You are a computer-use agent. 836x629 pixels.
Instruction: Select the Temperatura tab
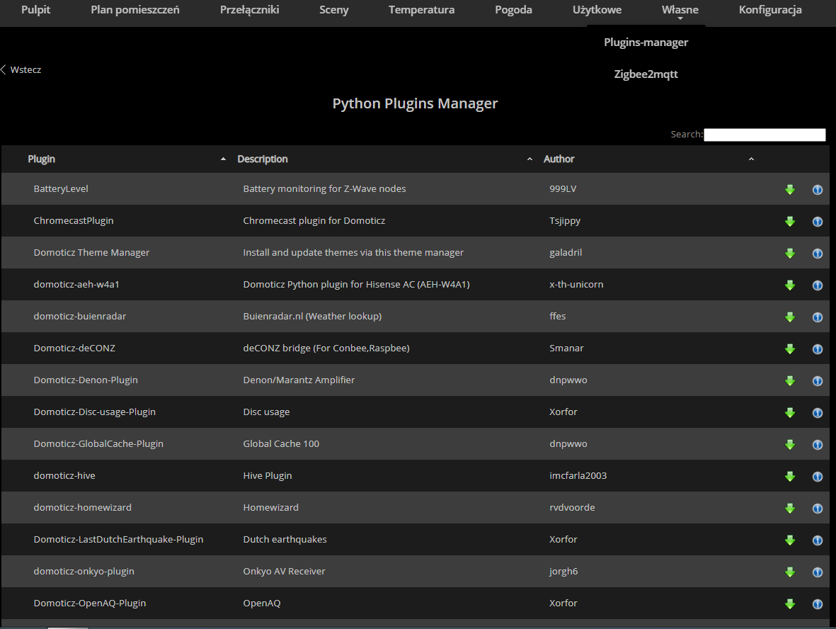(x=421, y=10)
